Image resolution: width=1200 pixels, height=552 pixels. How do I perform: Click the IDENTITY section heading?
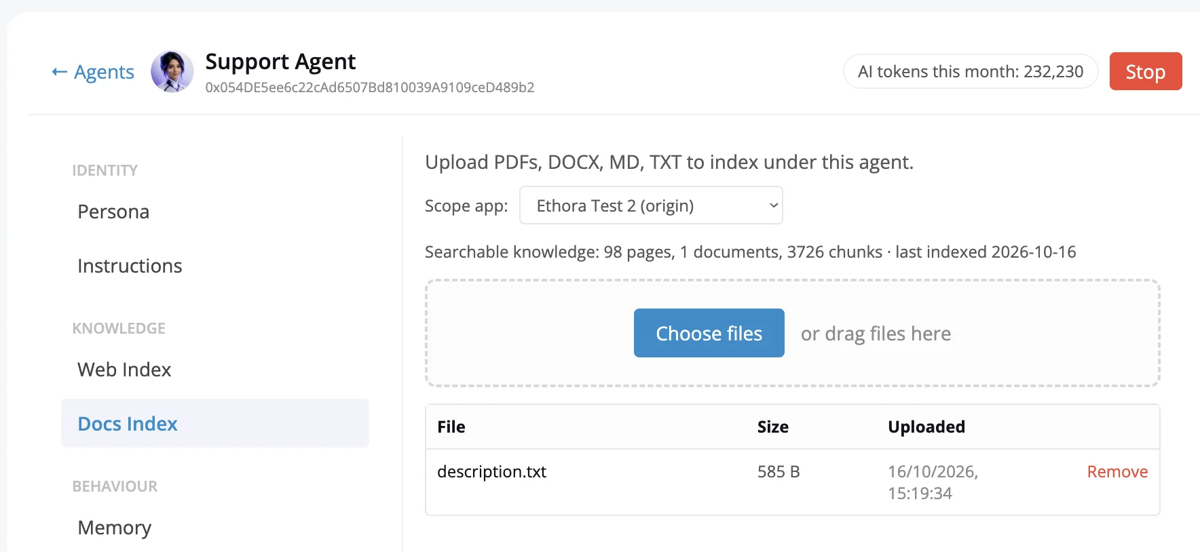[x=105, y=171]
